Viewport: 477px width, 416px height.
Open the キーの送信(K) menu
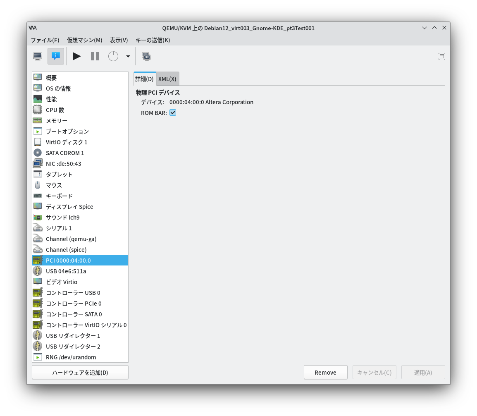tap(153, 40)
